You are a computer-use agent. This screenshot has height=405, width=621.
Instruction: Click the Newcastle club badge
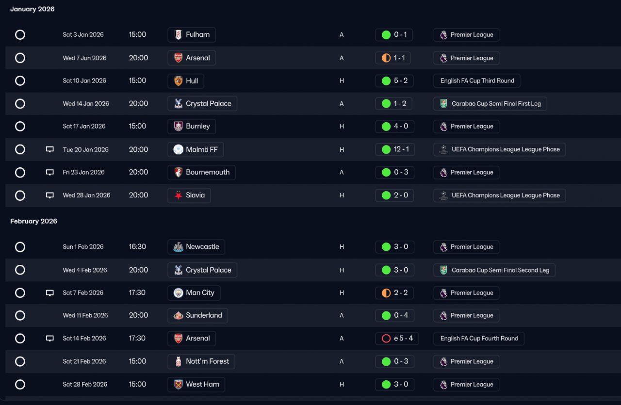tap(178, 247)
